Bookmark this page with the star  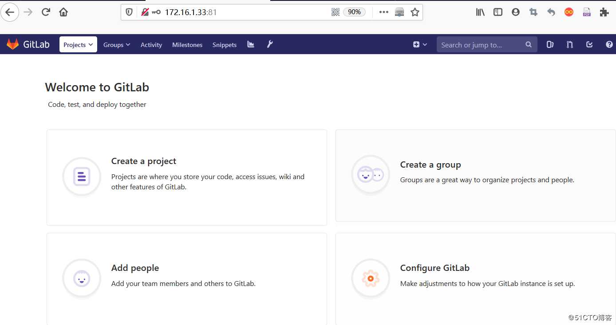point(415,12)
